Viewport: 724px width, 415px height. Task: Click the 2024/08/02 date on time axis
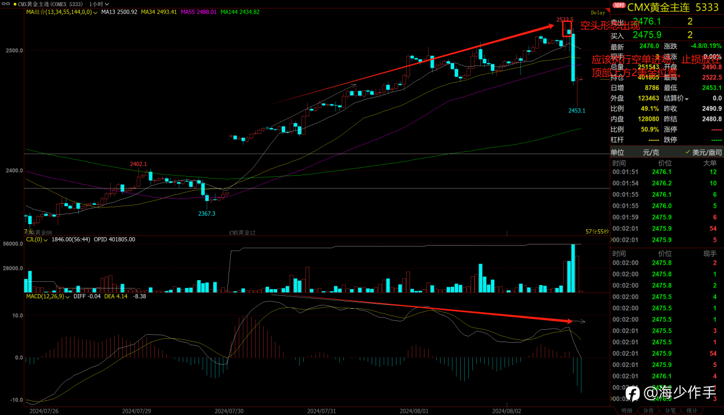506,411
